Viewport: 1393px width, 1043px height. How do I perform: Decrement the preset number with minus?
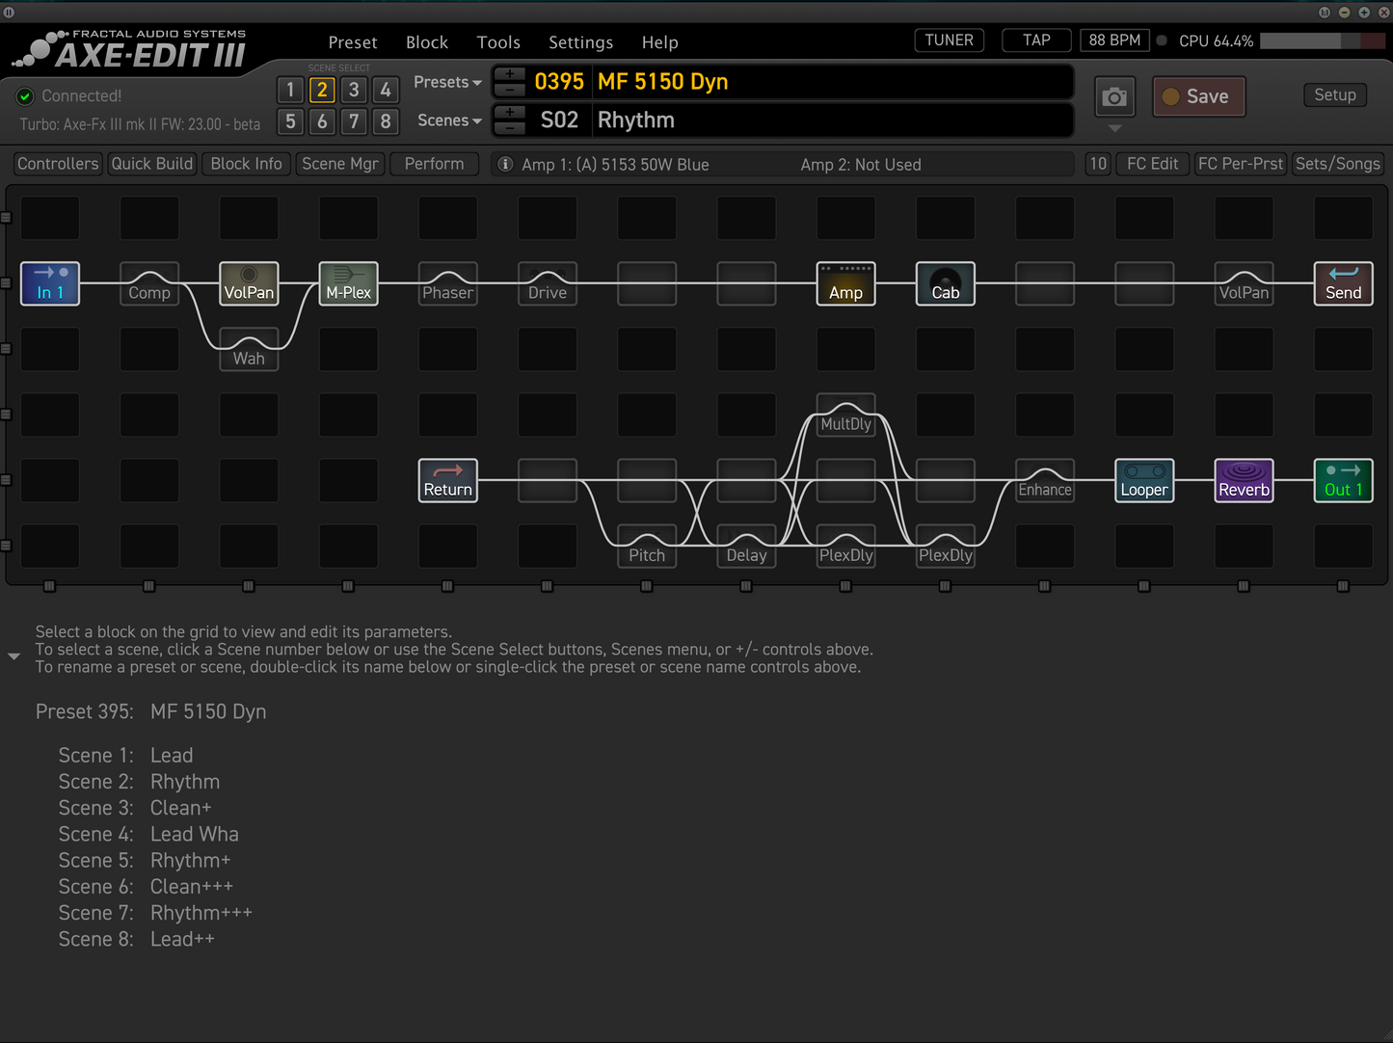pyautogui.click(x=509, y=89)
